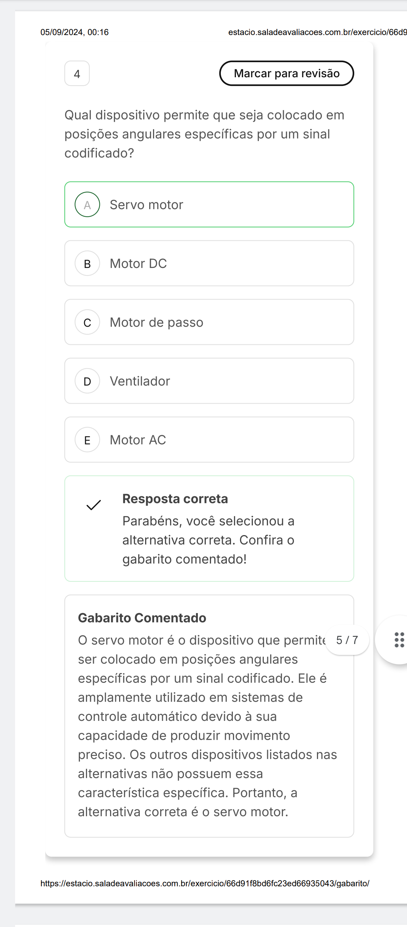
Task: Click the question number 4 badge
Action: (77, 73)
